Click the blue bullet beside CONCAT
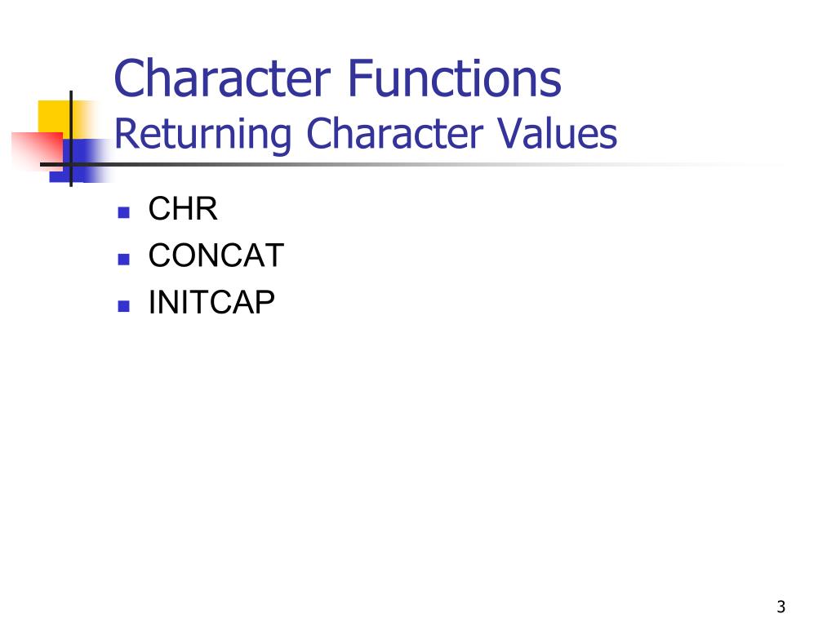 pyautogui.click(x=124, y=260)
